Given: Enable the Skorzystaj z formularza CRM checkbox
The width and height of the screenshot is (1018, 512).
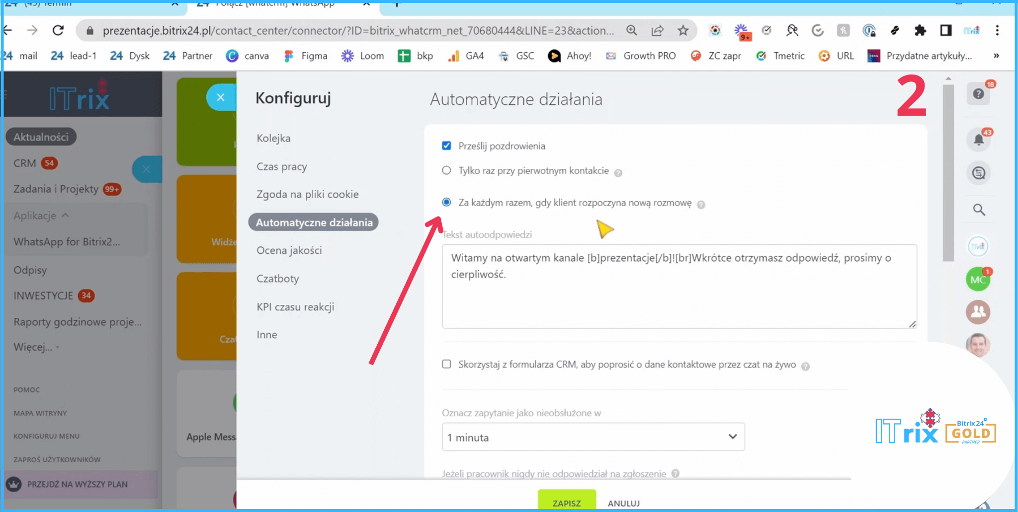Looking at the screenshot, I should (x=446, y=365).
